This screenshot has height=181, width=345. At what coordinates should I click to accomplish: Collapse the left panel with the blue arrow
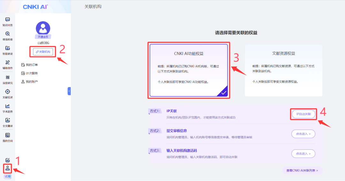(x=69, y=91)
